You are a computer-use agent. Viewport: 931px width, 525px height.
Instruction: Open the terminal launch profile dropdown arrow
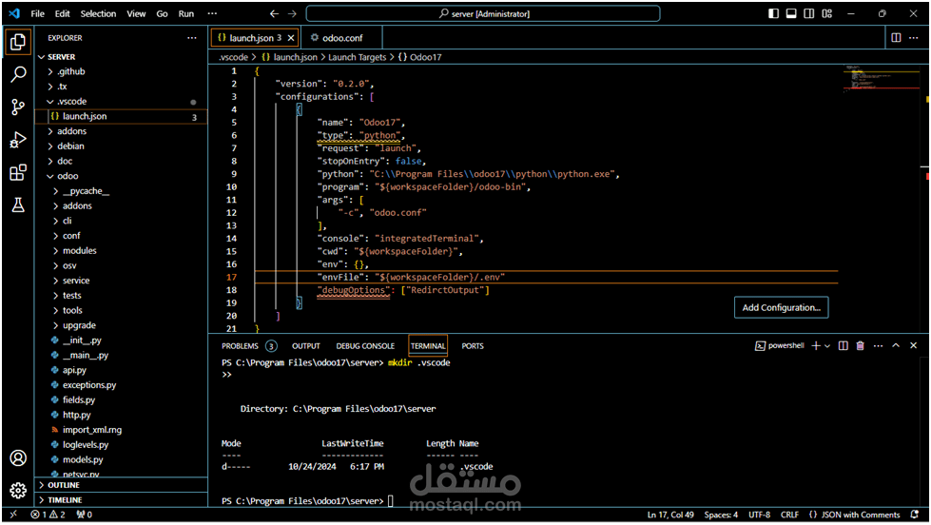pos(827,345)
